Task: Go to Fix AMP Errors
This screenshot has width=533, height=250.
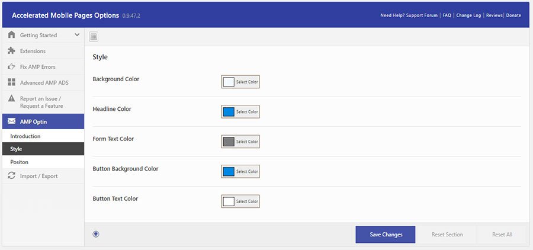Action: click(43, 67)
